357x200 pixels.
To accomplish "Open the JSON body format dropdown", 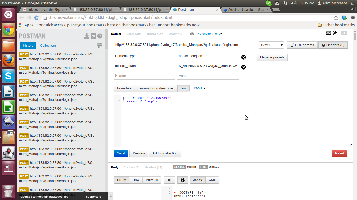I will click(199, 88).
